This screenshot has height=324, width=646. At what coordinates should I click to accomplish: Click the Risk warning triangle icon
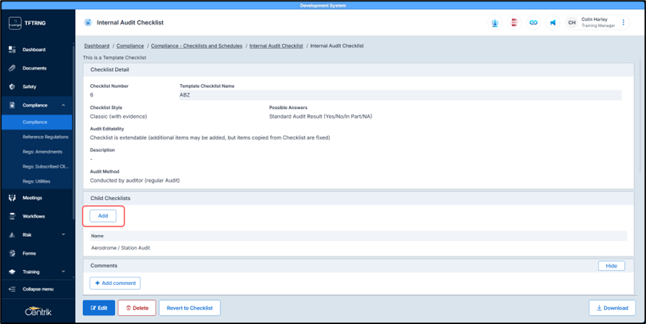click(x=12, y=234)
